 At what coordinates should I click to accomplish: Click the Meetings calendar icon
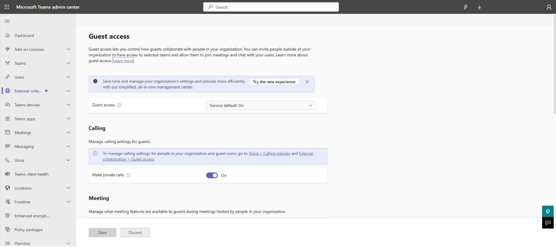(7, 132)
